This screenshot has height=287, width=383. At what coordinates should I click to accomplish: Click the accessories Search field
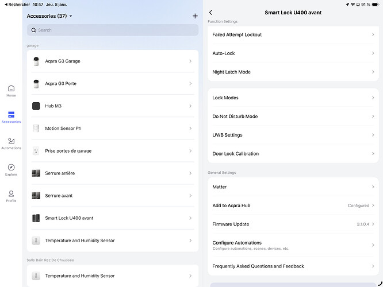coord(112,30)
